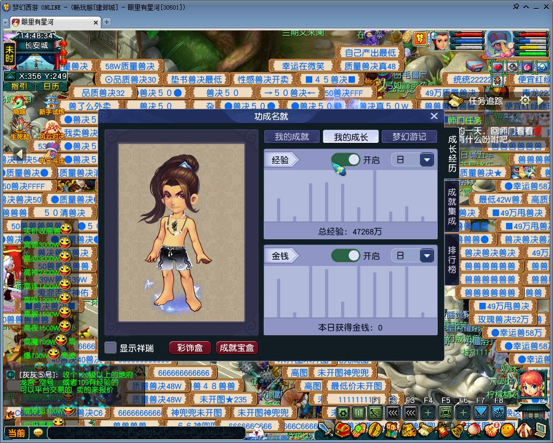The width and height of the screenshot is (553, 443).
Task: Click the robe clothing icon
Action: pos(525,430)
